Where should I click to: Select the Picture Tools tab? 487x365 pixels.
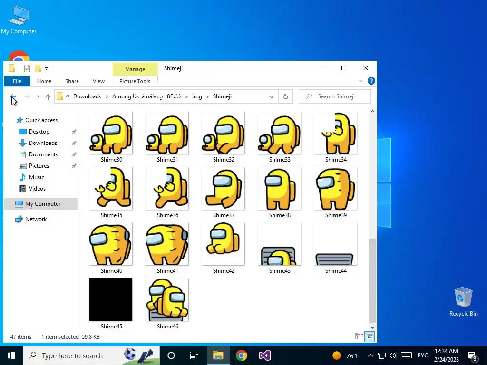[135, 81]
